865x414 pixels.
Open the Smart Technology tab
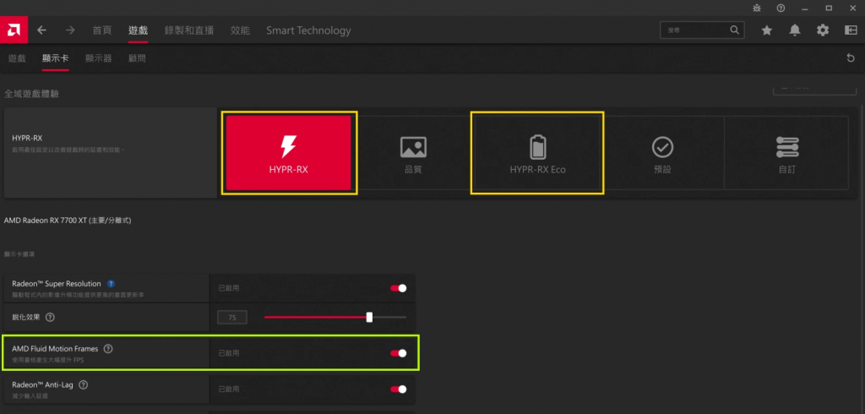(308, 30)
